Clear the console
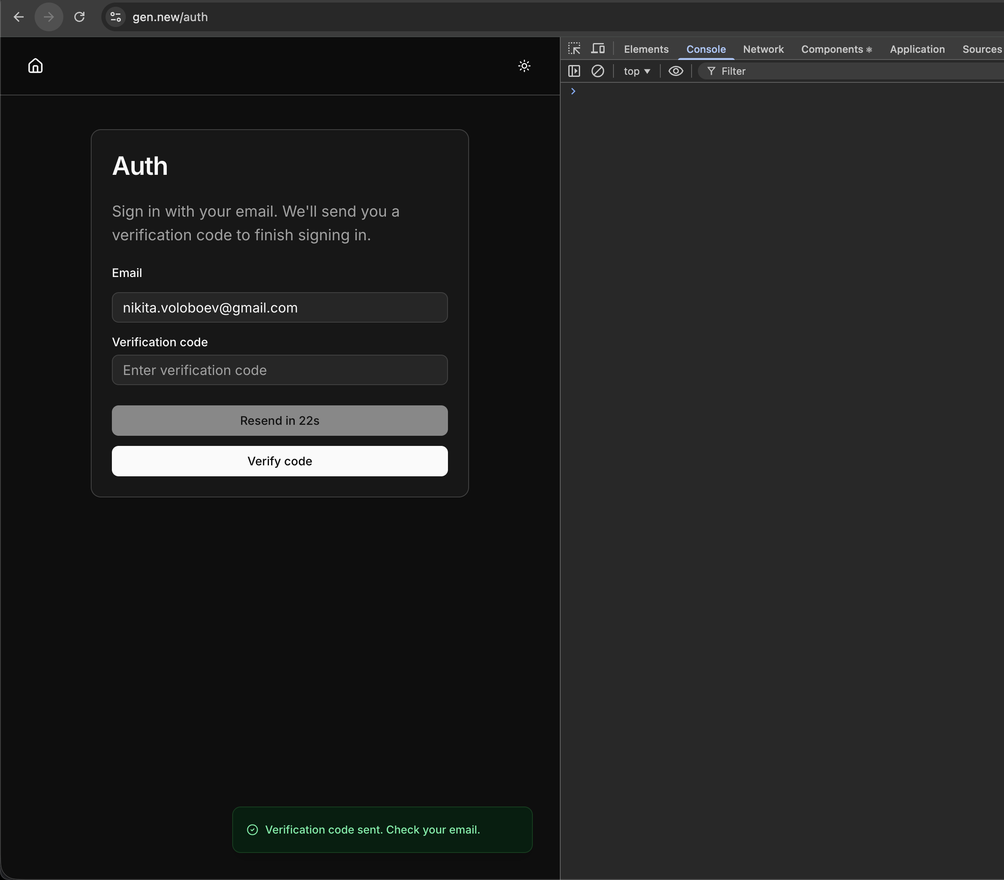 (597, 71)
